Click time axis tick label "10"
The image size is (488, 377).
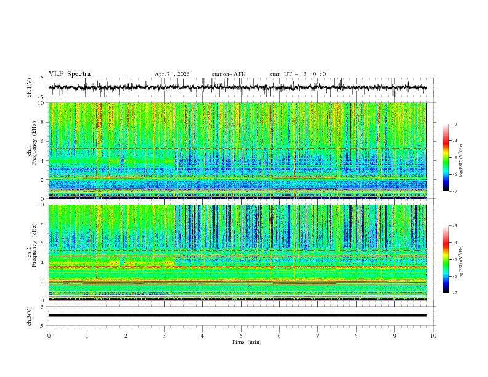point(433,336)
